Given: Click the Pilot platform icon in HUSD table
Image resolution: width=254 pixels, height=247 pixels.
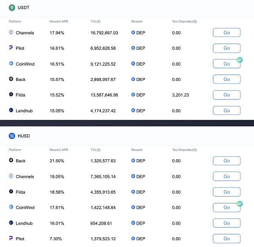Looking at the screenshot, I should click(x=11, y=238).
